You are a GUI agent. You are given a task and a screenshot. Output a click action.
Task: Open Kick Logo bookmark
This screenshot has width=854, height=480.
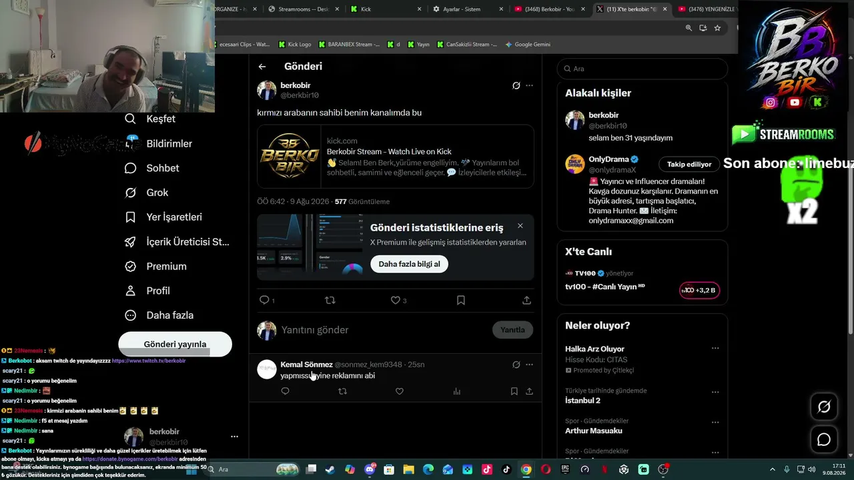[294, 45]
